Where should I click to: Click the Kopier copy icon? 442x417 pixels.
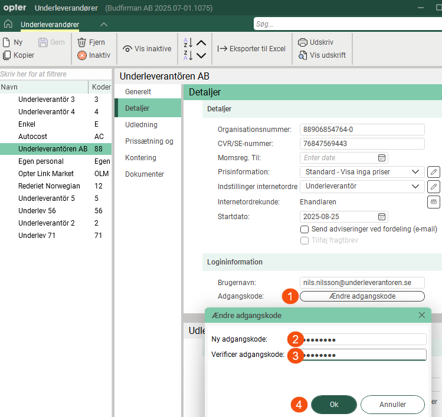pos(6,55)
